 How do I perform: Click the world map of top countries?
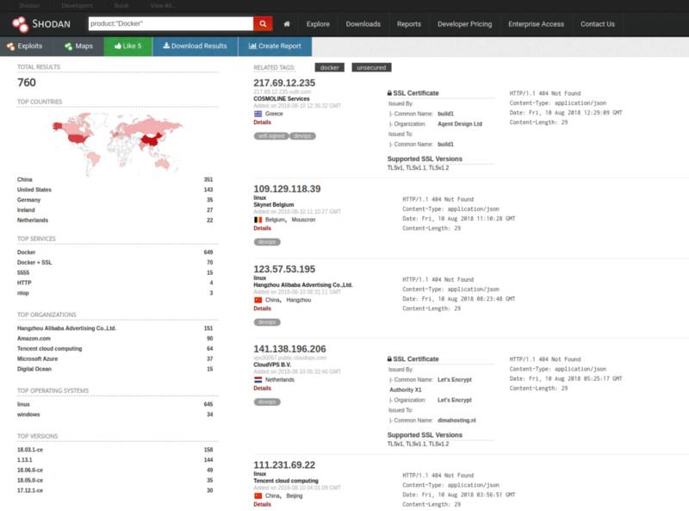tap(117, 143)
